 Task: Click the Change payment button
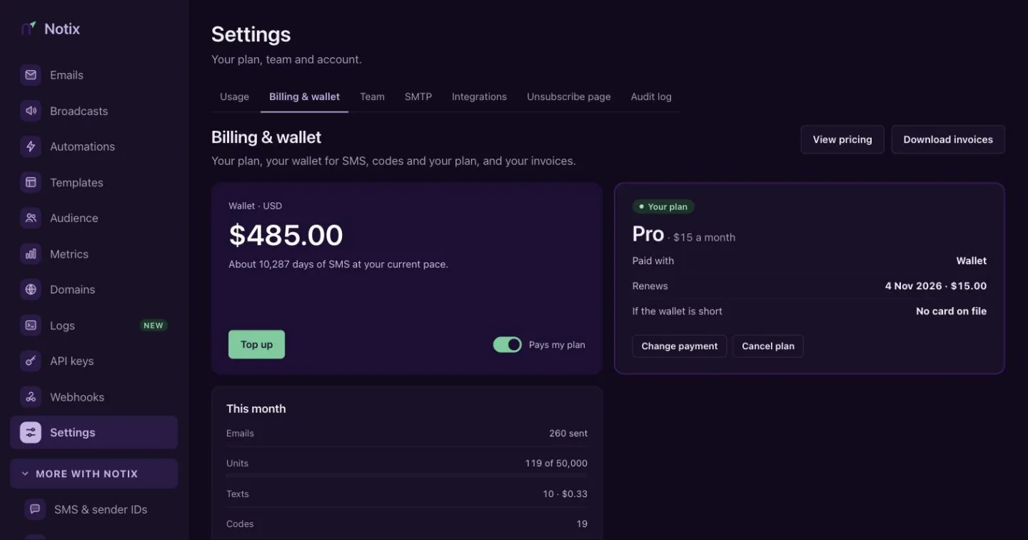coord(680,346)
